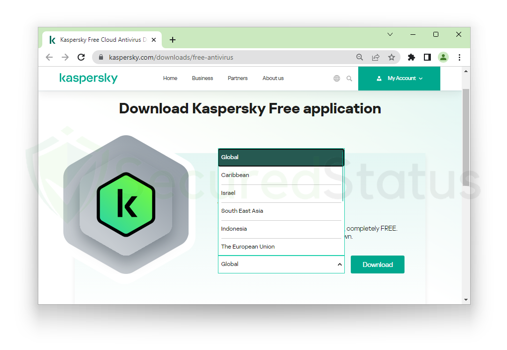Click the browser forward arrow

65,57
